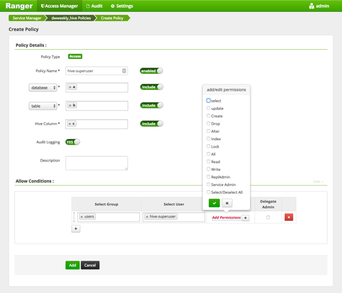This screenshot has width=342, height=293.
Task: Check the Alter permission
Action: 208,131
